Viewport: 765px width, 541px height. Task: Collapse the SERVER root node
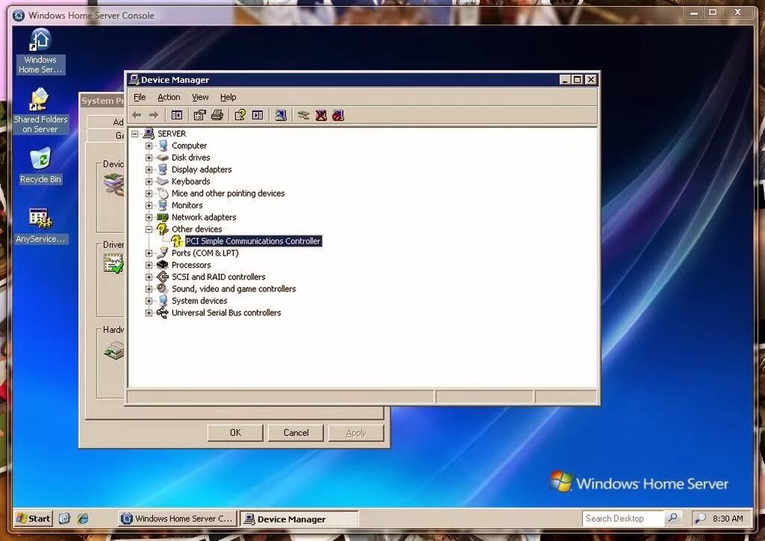click(x=134, y=134)
